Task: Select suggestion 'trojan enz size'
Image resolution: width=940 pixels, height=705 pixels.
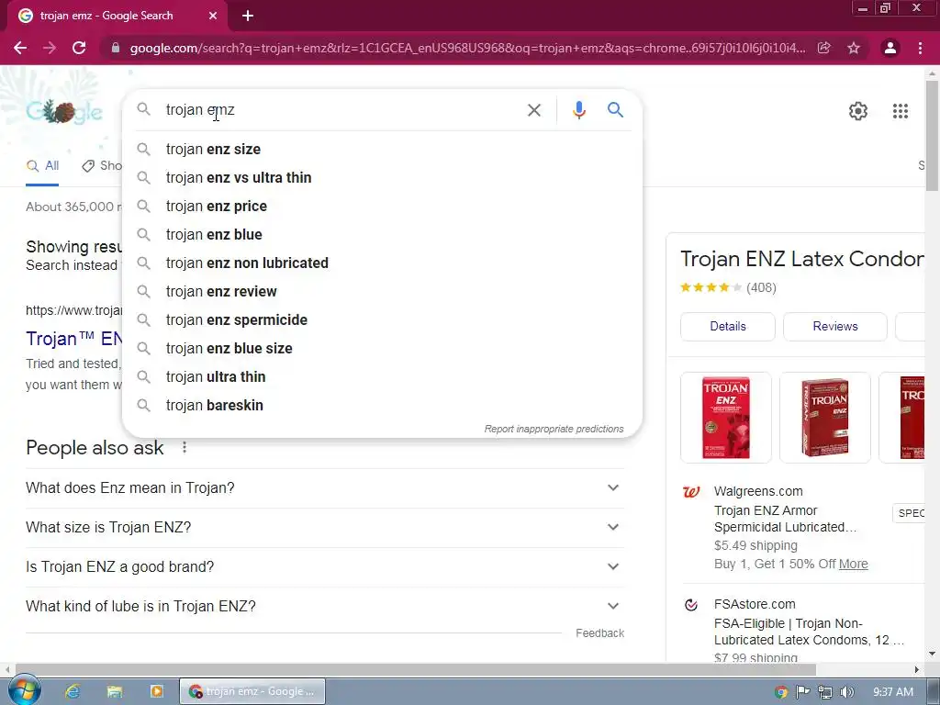Action: click(382, 150)
